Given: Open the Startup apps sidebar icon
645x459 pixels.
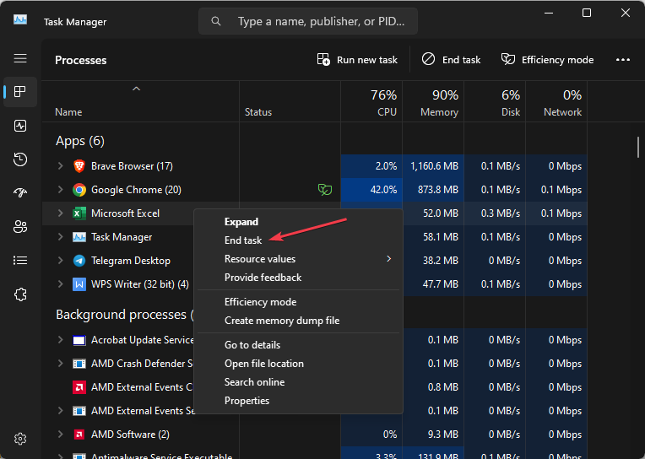Looking at the screenshot, I should (x=20, y=193).
